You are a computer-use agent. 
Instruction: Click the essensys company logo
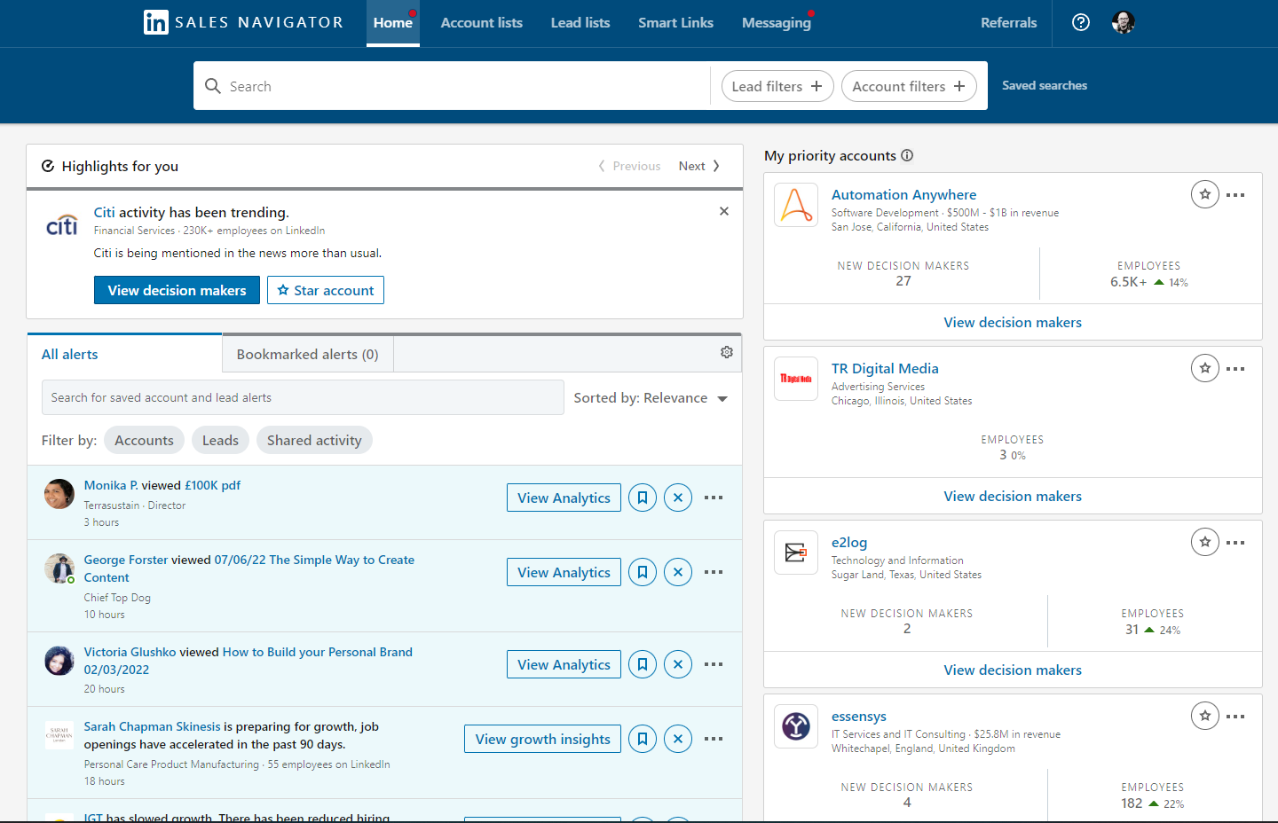[x=796, y=726]
